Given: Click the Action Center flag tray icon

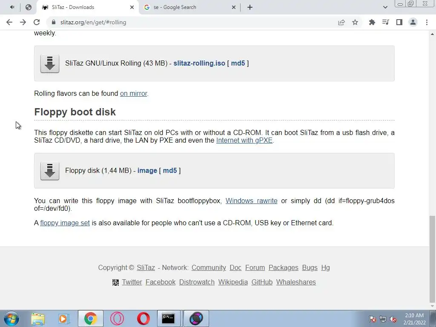Looking at the screenshot, I should point(373,319).
